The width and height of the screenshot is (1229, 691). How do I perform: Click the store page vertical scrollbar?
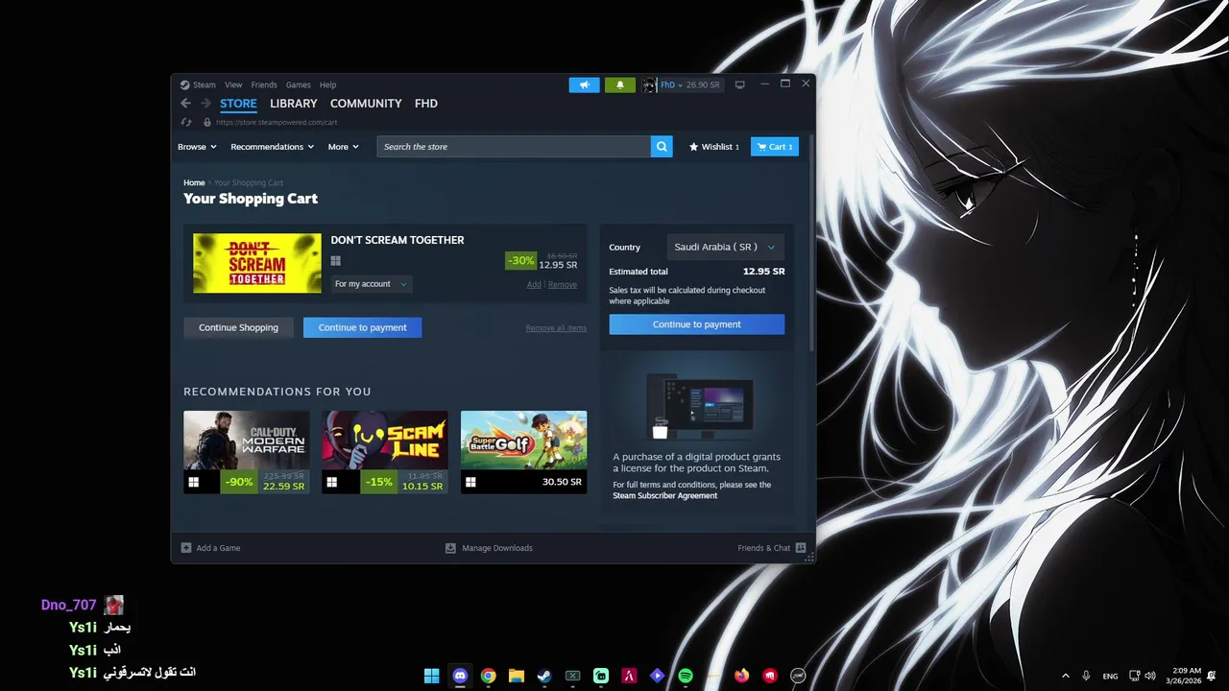coord(812,243)
